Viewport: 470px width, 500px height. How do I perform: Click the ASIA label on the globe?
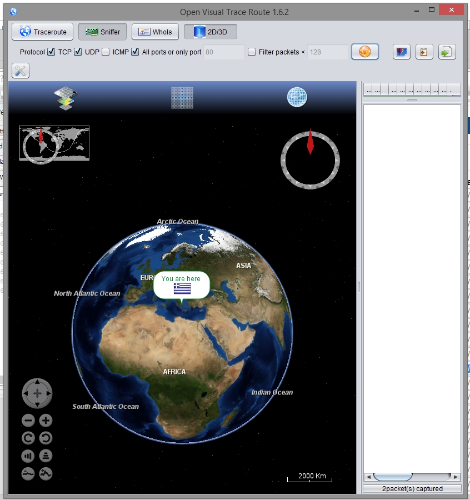(x=243, y=266)
